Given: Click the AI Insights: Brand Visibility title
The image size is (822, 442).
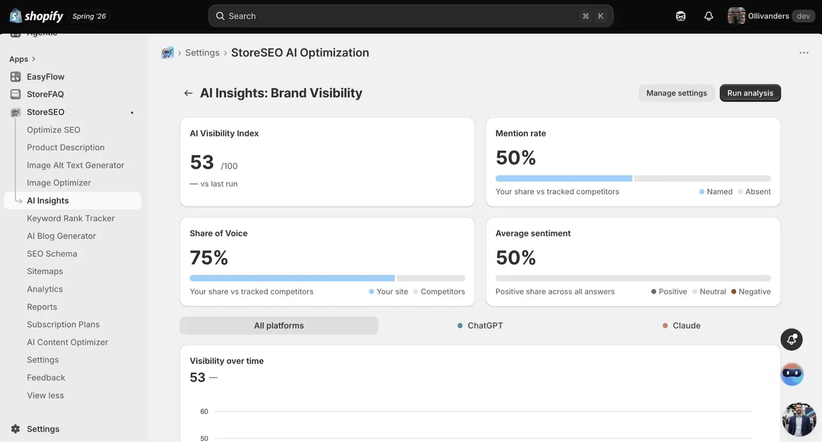Looking at the screenshot, I should [281, 93].
